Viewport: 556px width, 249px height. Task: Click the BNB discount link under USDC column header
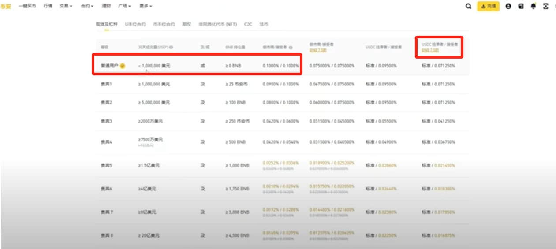click(x=430, y=50)
